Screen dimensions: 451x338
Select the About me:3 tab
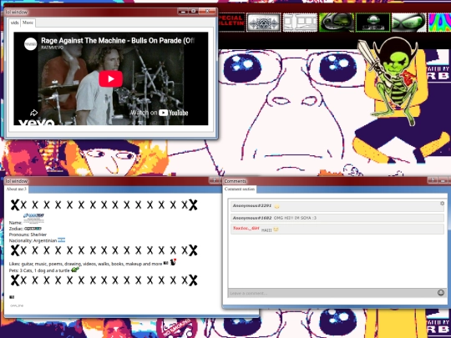coord(17,189)
